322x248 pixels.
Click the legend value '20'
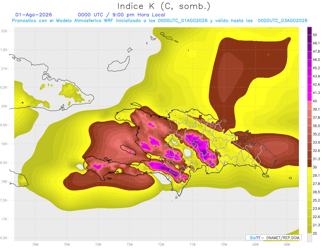(x=316, y=233)
